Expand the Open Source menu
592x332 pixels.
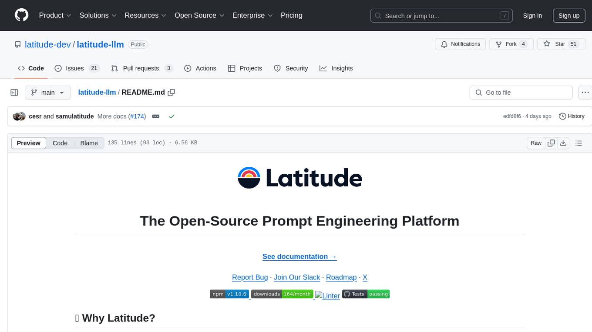199,15
